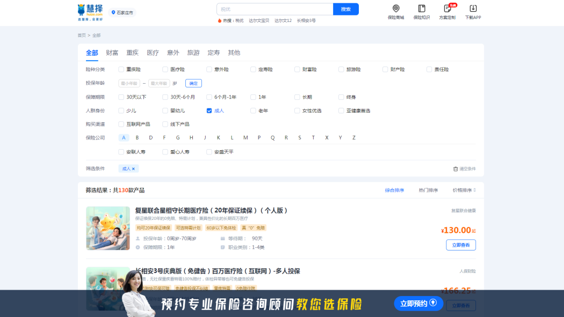Toggle the 价格排序 sort arrows
This screenshot has width=564, height=317.
click(x=474, y=190)
